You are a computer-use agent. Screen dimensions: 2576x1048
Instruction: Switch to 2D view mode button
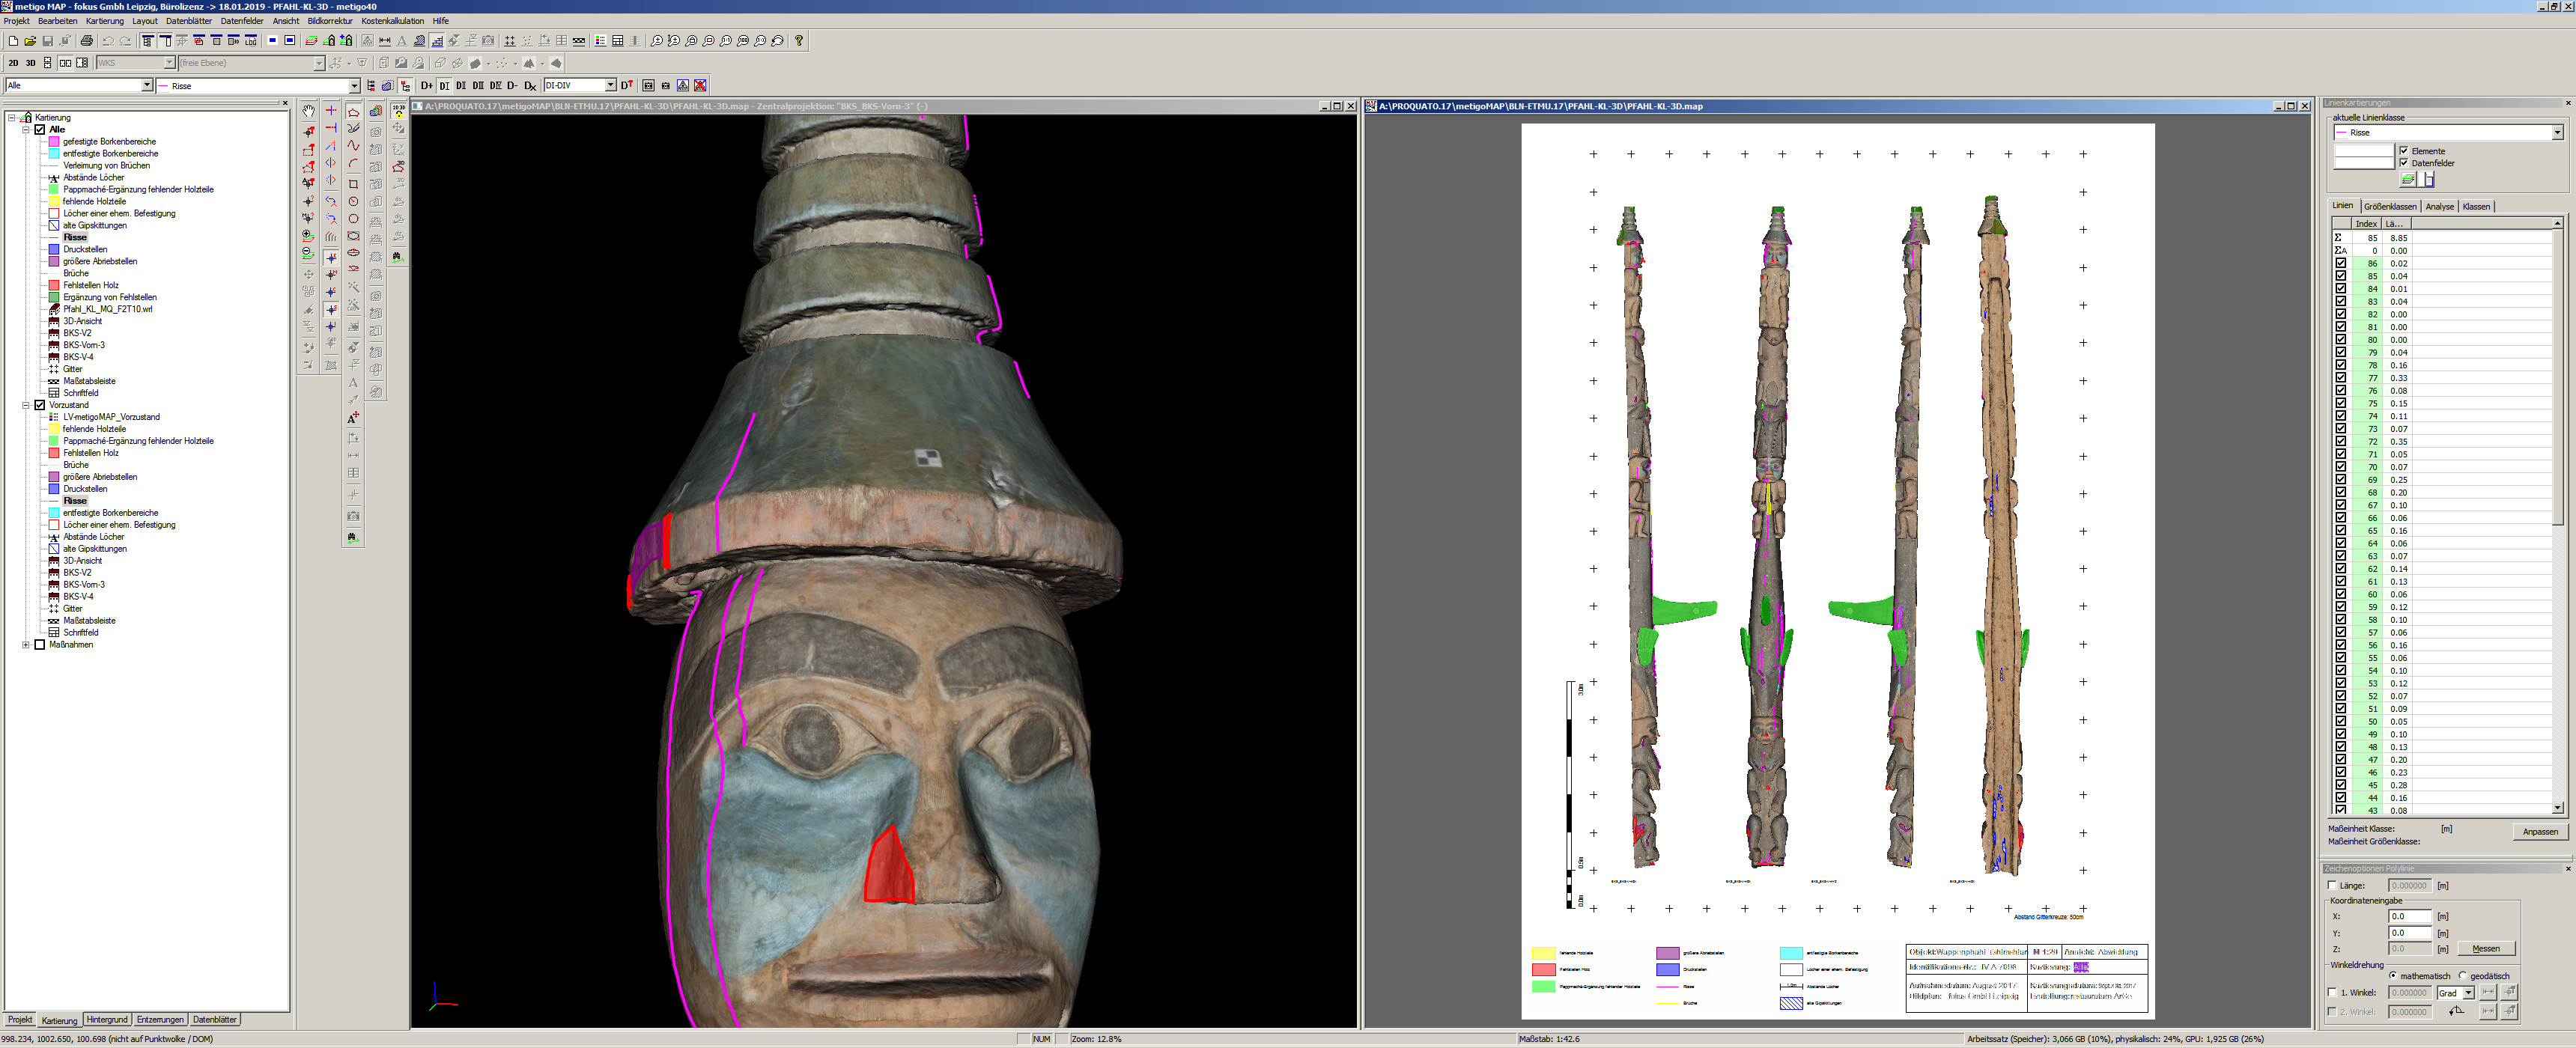tap(13, 63)
